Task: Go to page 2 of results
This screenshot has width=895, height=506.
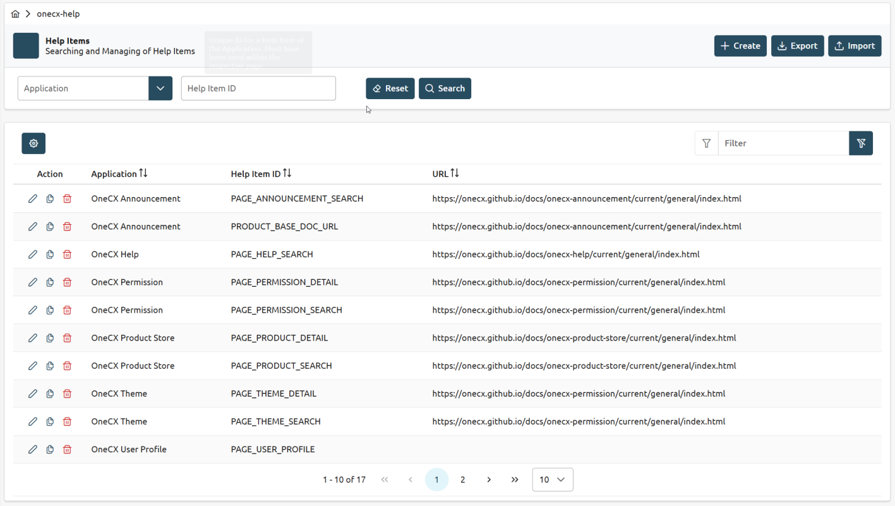Action: [x=462, y=480]
